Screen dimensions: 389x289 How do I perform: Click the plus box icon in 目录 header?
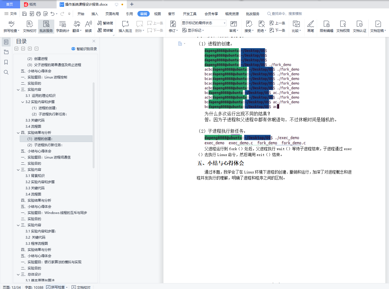(x=30, y=49)
